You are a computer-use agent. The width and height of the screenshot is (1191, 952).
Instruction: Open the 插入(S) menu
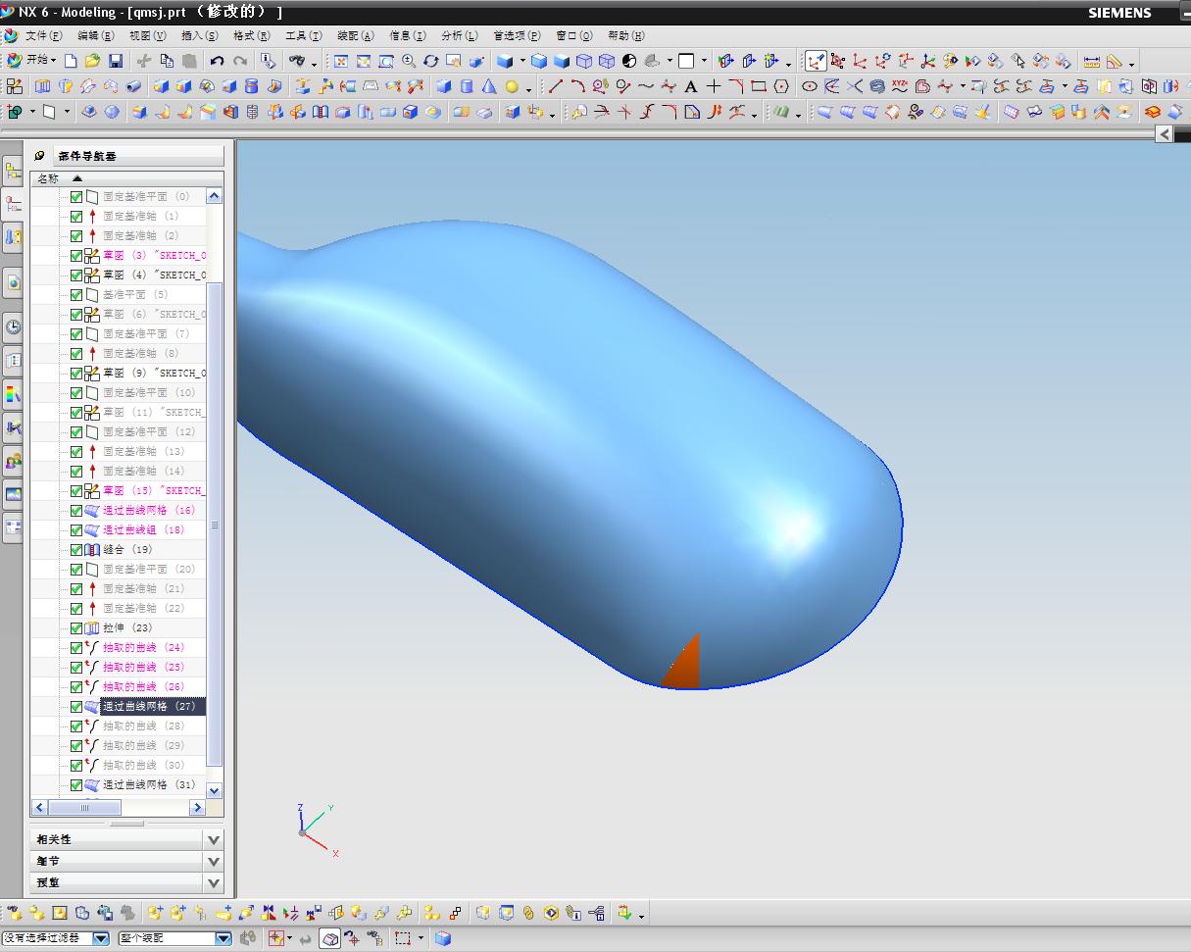coord(200,36)
